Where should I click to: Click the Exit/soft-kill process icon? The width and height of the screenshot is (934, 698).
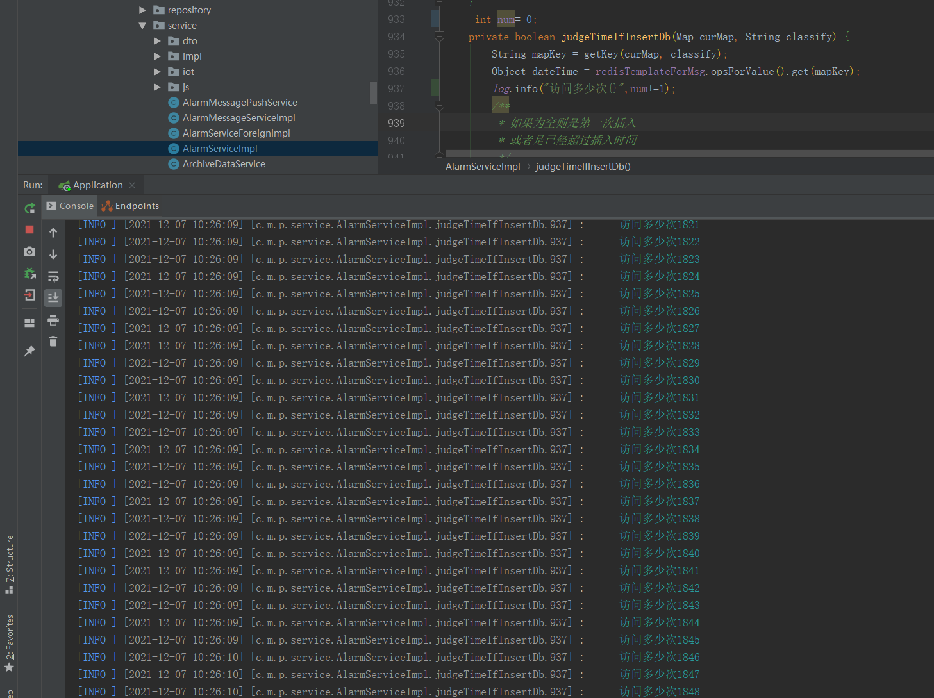point(29,295)
